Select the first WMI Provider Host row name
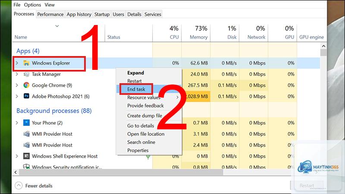Viewport: 345px width, 194px height. (x=52, y=134)
